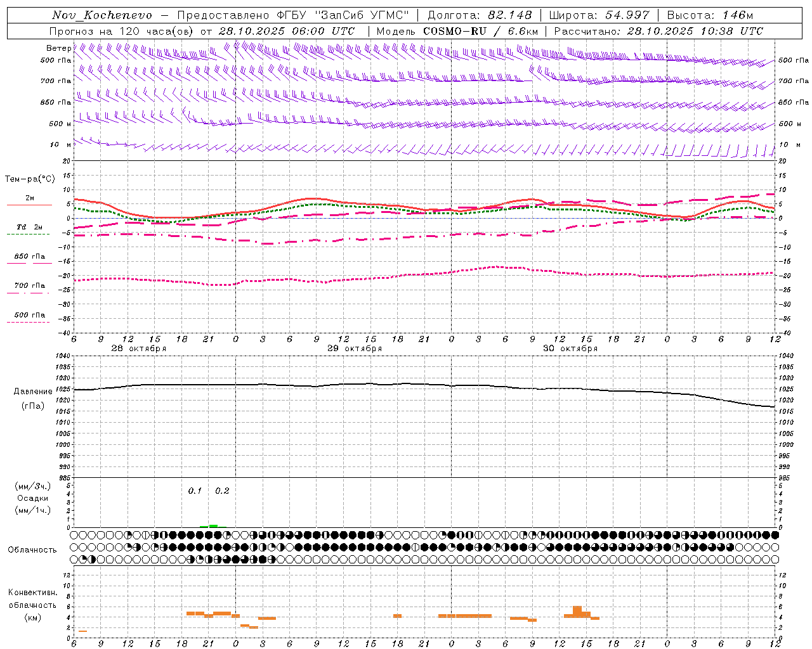Click the 850 гПа temperature legend line sample
The image size is (812, 649).
click(x=29, y=264)
